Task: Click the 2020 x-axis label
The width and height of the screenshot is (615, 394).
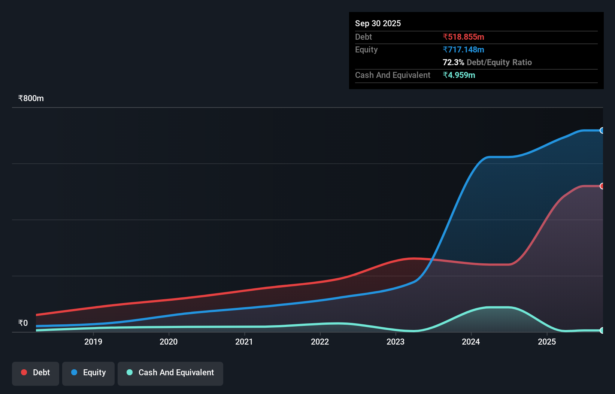Action: 169,342
